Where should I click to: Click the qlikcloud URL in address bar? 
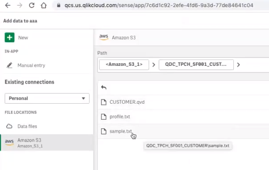(159, 5)
